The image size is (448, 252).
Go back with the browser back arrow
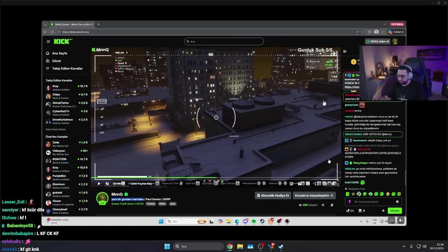(x=45, y=32)
